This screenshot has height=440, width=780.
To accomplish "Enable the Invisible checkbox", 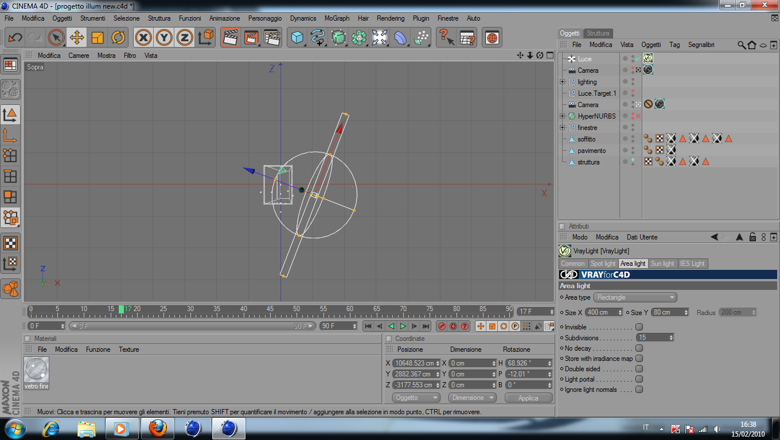I will point(639,327).
